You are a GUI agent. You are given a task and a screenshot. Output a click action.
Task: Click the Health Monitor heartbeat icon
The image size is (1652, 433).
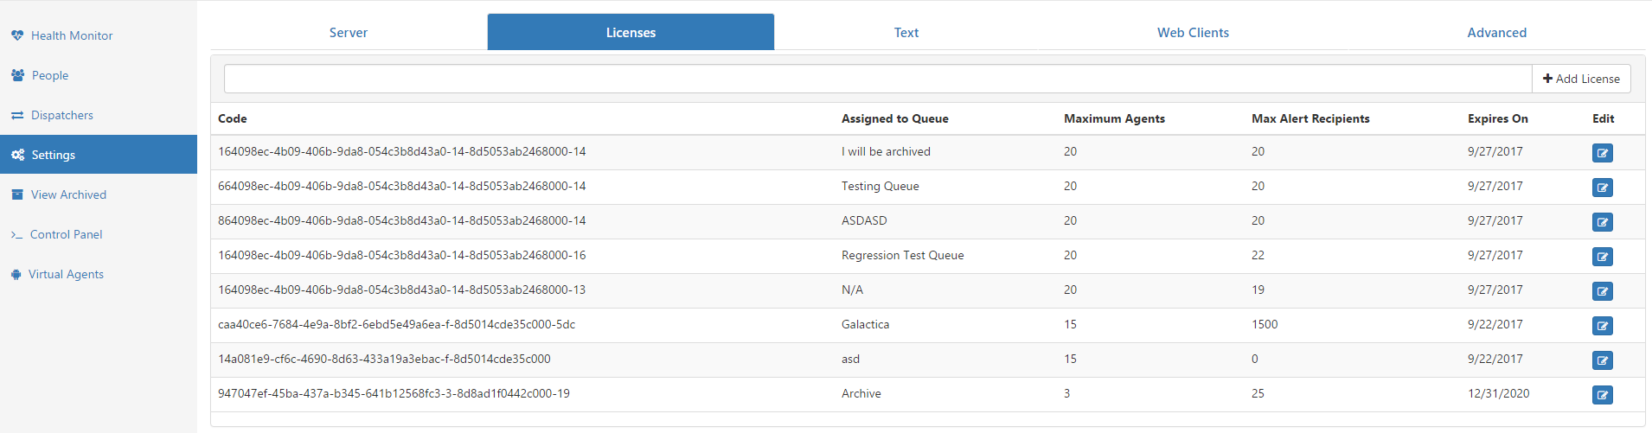click(x=17, y=35)
